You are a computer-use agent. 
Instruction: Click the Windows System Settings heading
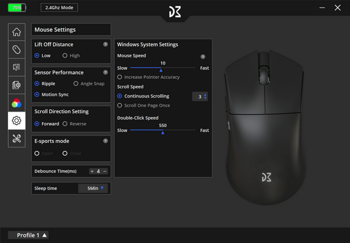[x=147, y=44]
